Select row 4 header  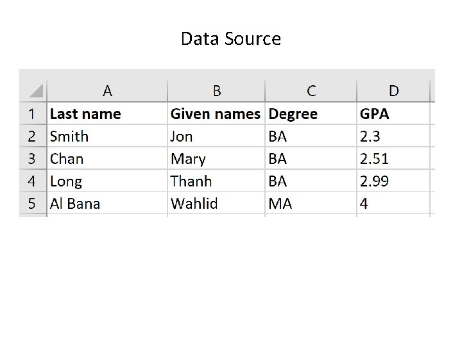32,181
